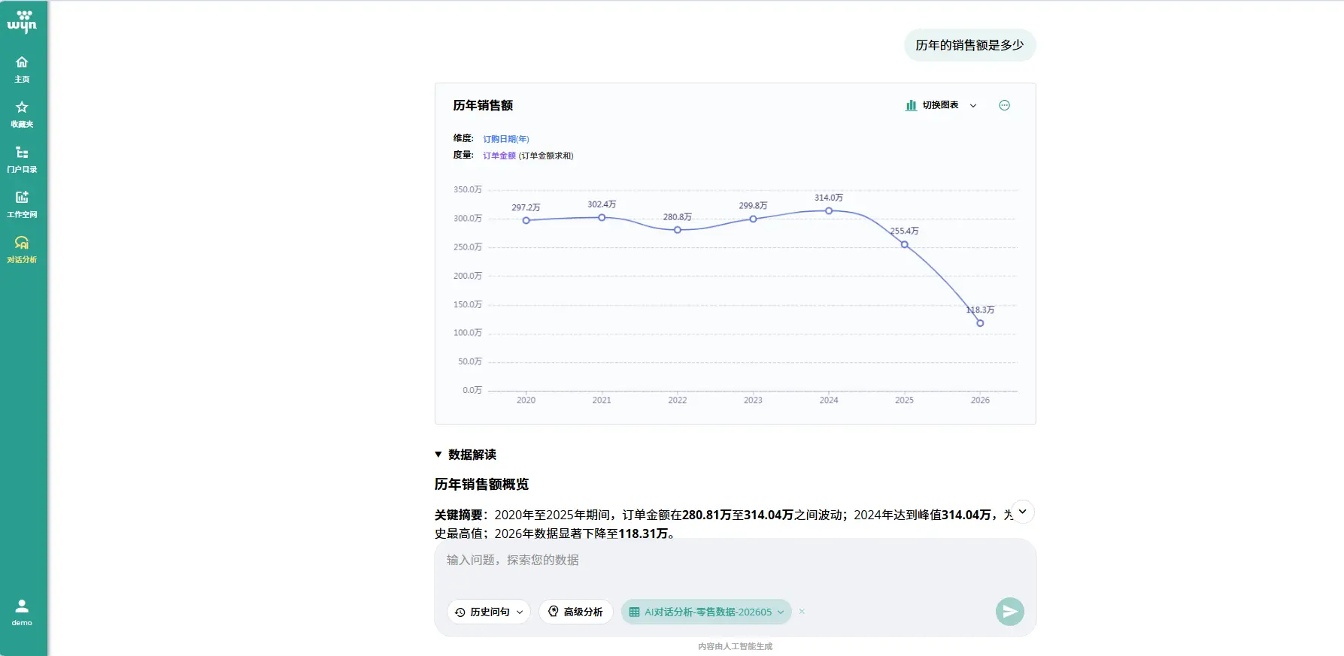Select 对话分析 chat analysis in sidebar
The height and width of the screenshot is (656, 1344).
[22, 249]
